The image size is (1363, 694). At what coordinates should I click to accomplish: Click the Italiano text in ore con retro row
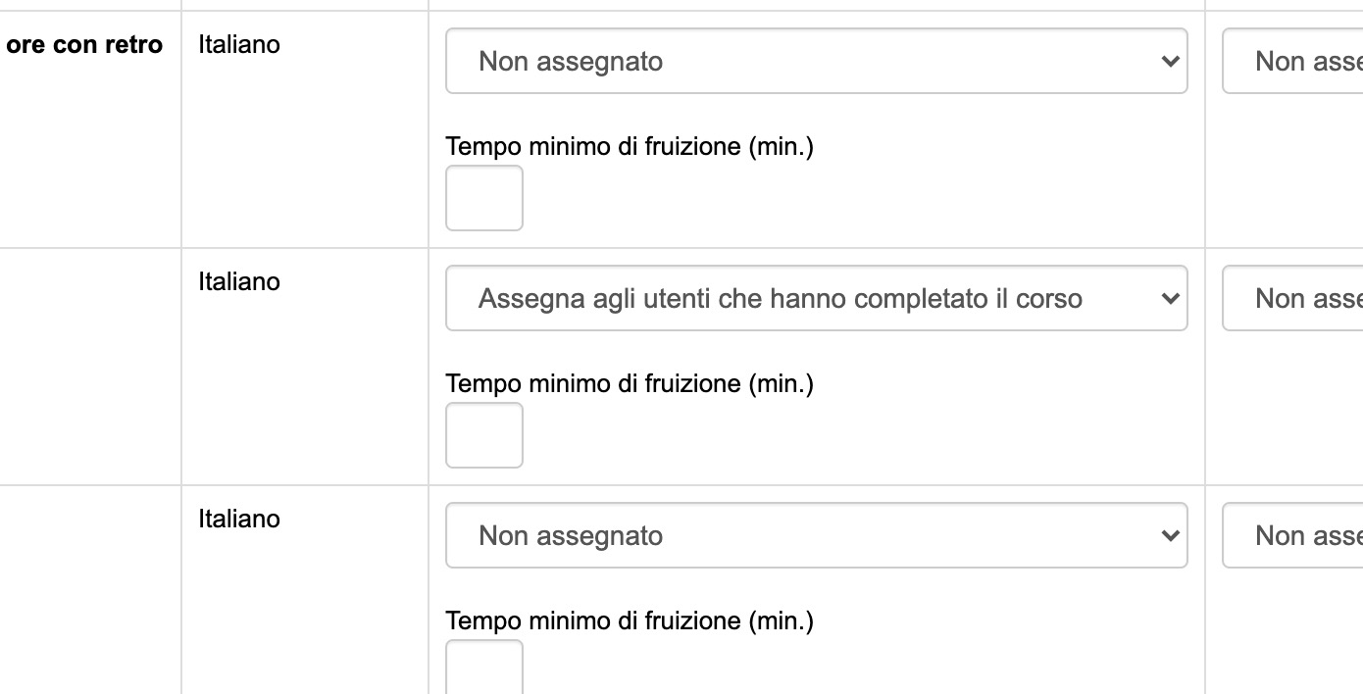pos(239,44)
